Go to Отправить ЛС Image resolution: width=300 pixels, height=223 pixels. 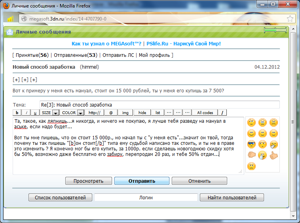[x=118, y=55]
